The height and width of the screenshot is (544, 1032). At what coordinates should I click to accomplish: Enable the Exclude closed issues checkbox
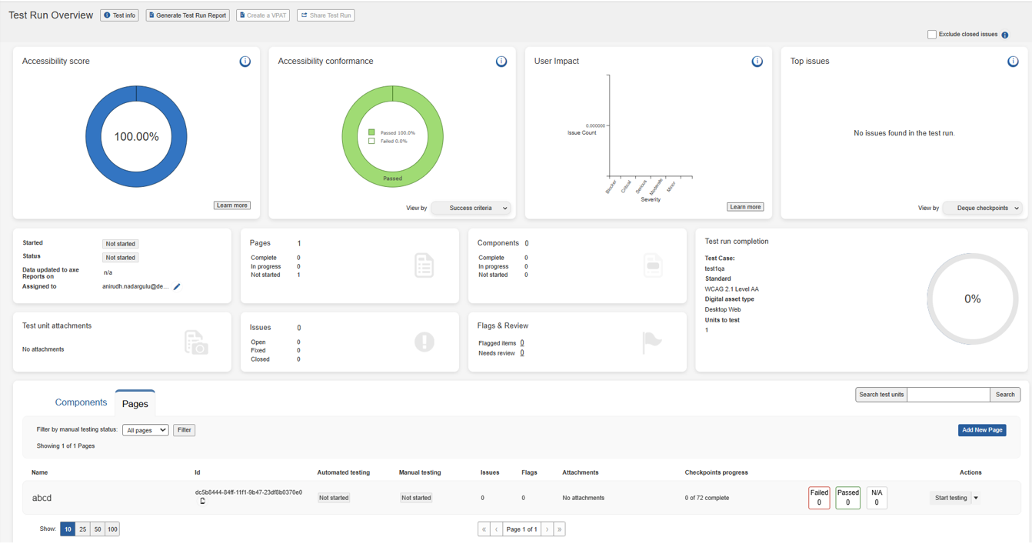pos(932,35)
